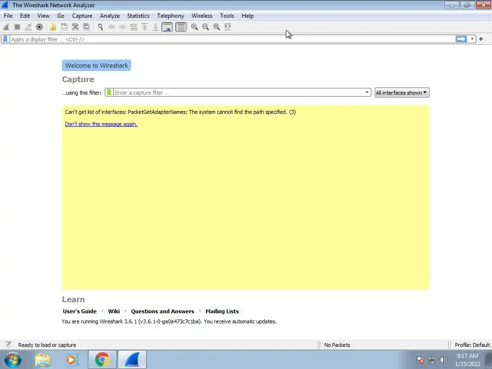Click the Welcome to Wireshark button
The height and width of the screenshot is (369, 492).
pyautogui.click(x=97, y=65)
